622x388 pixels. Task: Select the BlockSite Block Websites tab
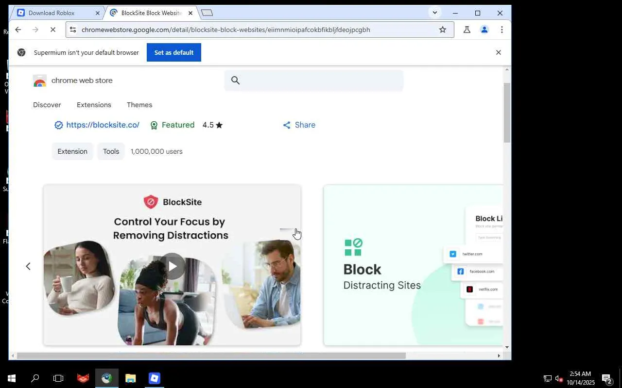(151, 13)
